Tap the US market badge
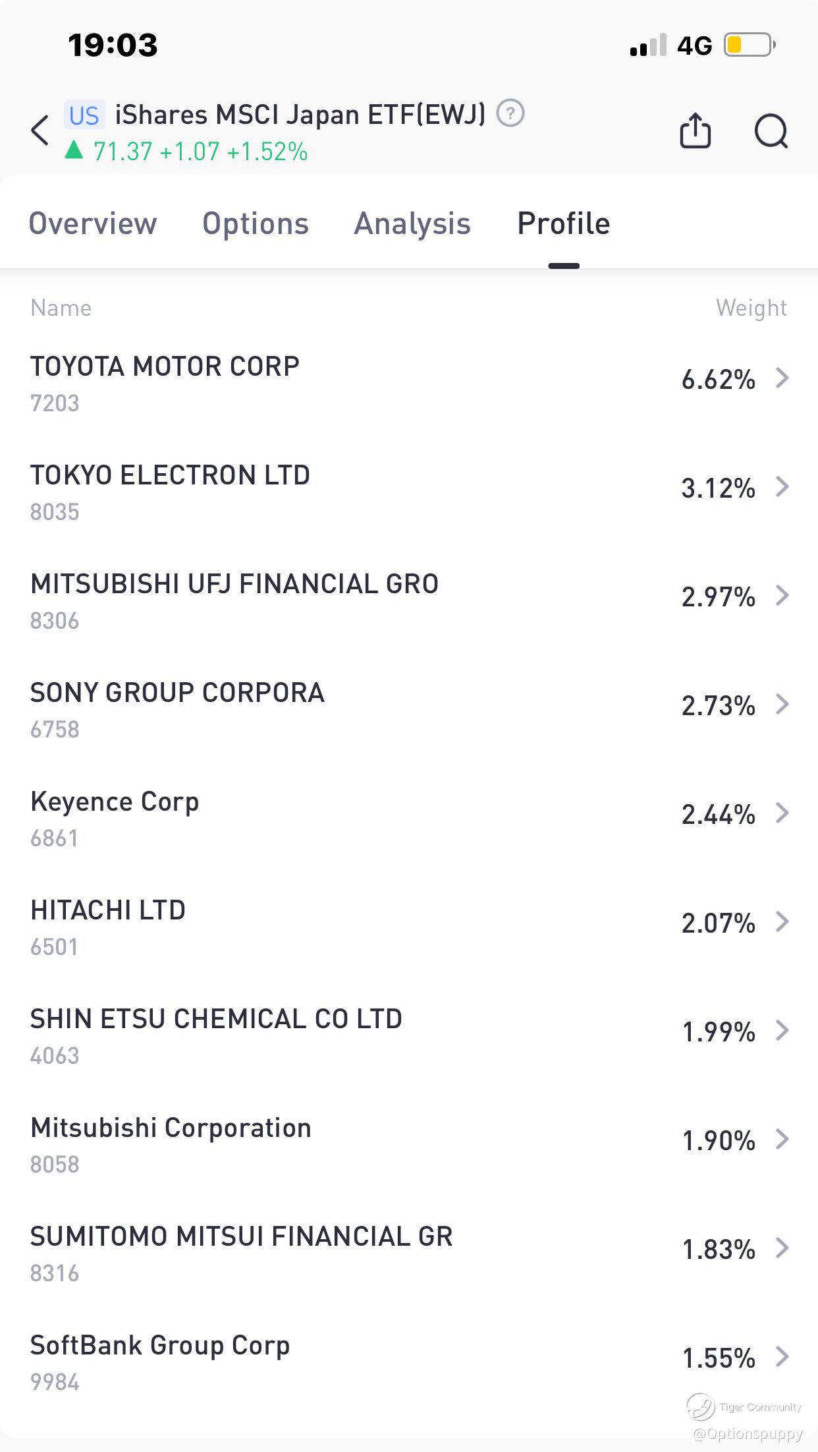Viewport: 818px width, 1452px height. pyautogui.click(x=84, y=115)
